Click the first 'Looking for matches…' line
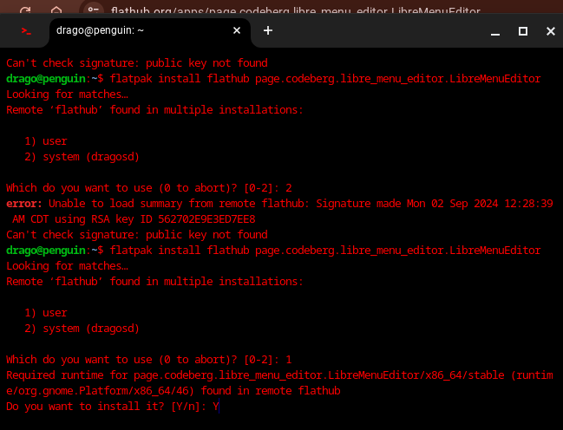The width and height of the screenshot is (563, 430). [67, 94]
